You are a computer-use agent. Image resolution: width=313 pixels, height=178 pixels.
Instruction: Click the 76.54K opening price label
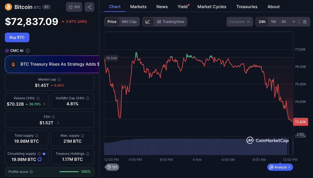(111, 58)
